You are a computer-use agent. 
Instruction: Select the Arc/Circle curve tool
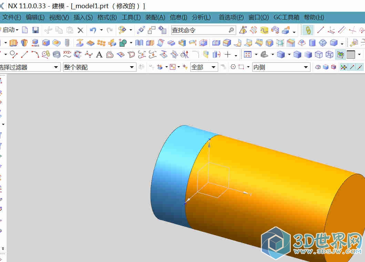click(36, 54)
